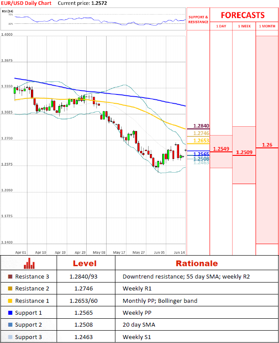Click the 1.2700 price axis label
Screen dimensions: 279x343
[7, 138]
